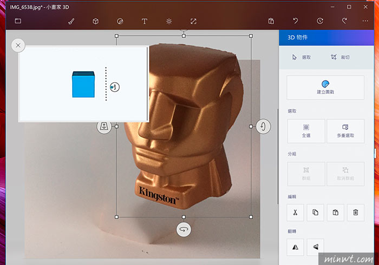Click the Cut scissors icon
The height and width of the screenshot is (265, 379).
point(295,213)
